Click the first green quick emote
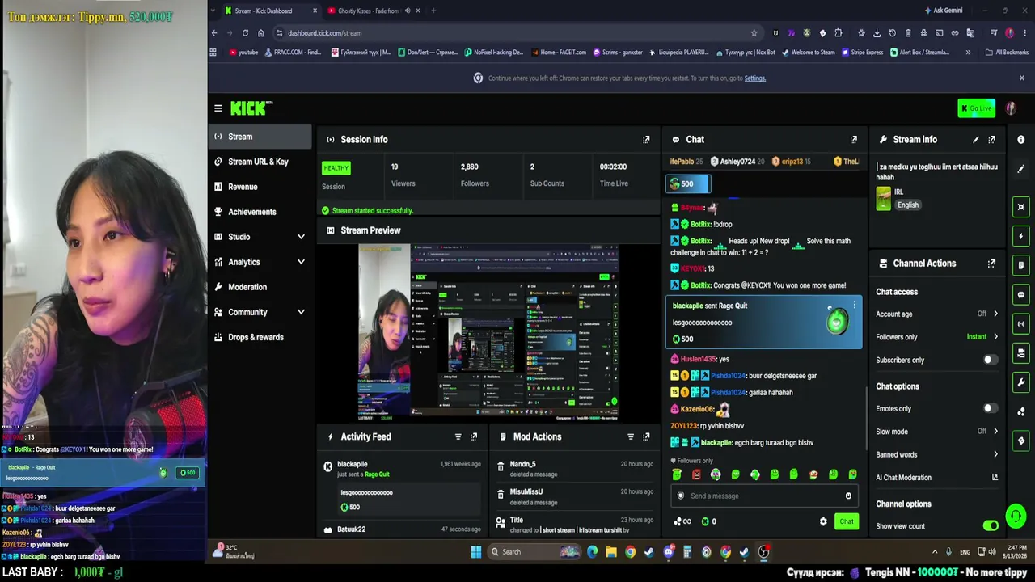The height and width of the screenshot is (582, 1035). coord(677,474)
